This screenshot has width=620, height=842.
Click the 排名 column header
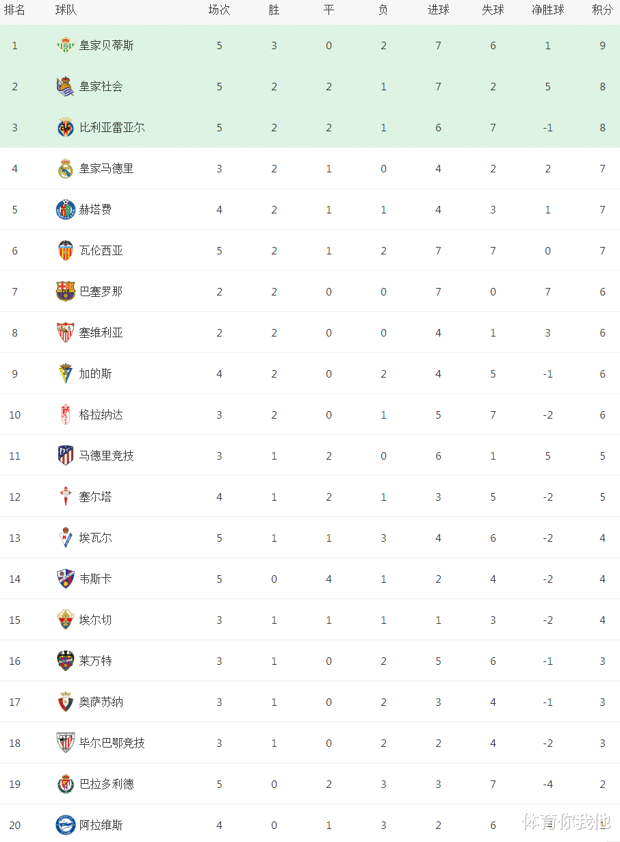coord(15,10)
